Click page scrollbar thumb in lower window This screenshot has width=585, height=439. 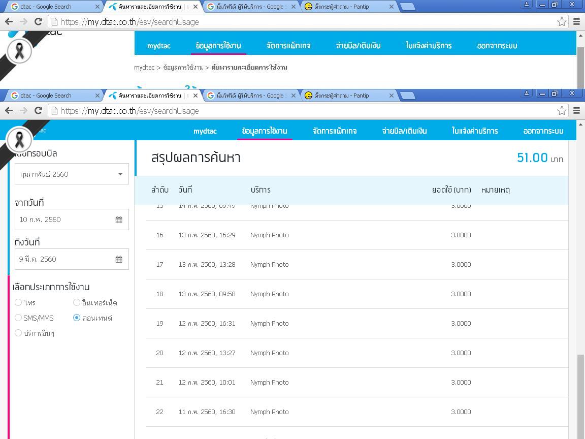point(580,396)
